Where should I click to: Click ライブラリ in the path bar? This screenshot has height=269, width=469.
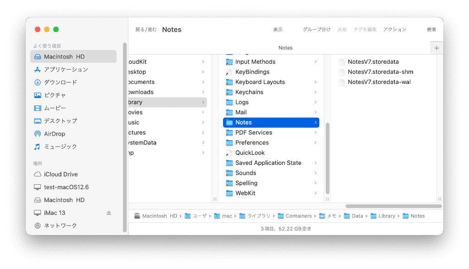coord(255,216)
